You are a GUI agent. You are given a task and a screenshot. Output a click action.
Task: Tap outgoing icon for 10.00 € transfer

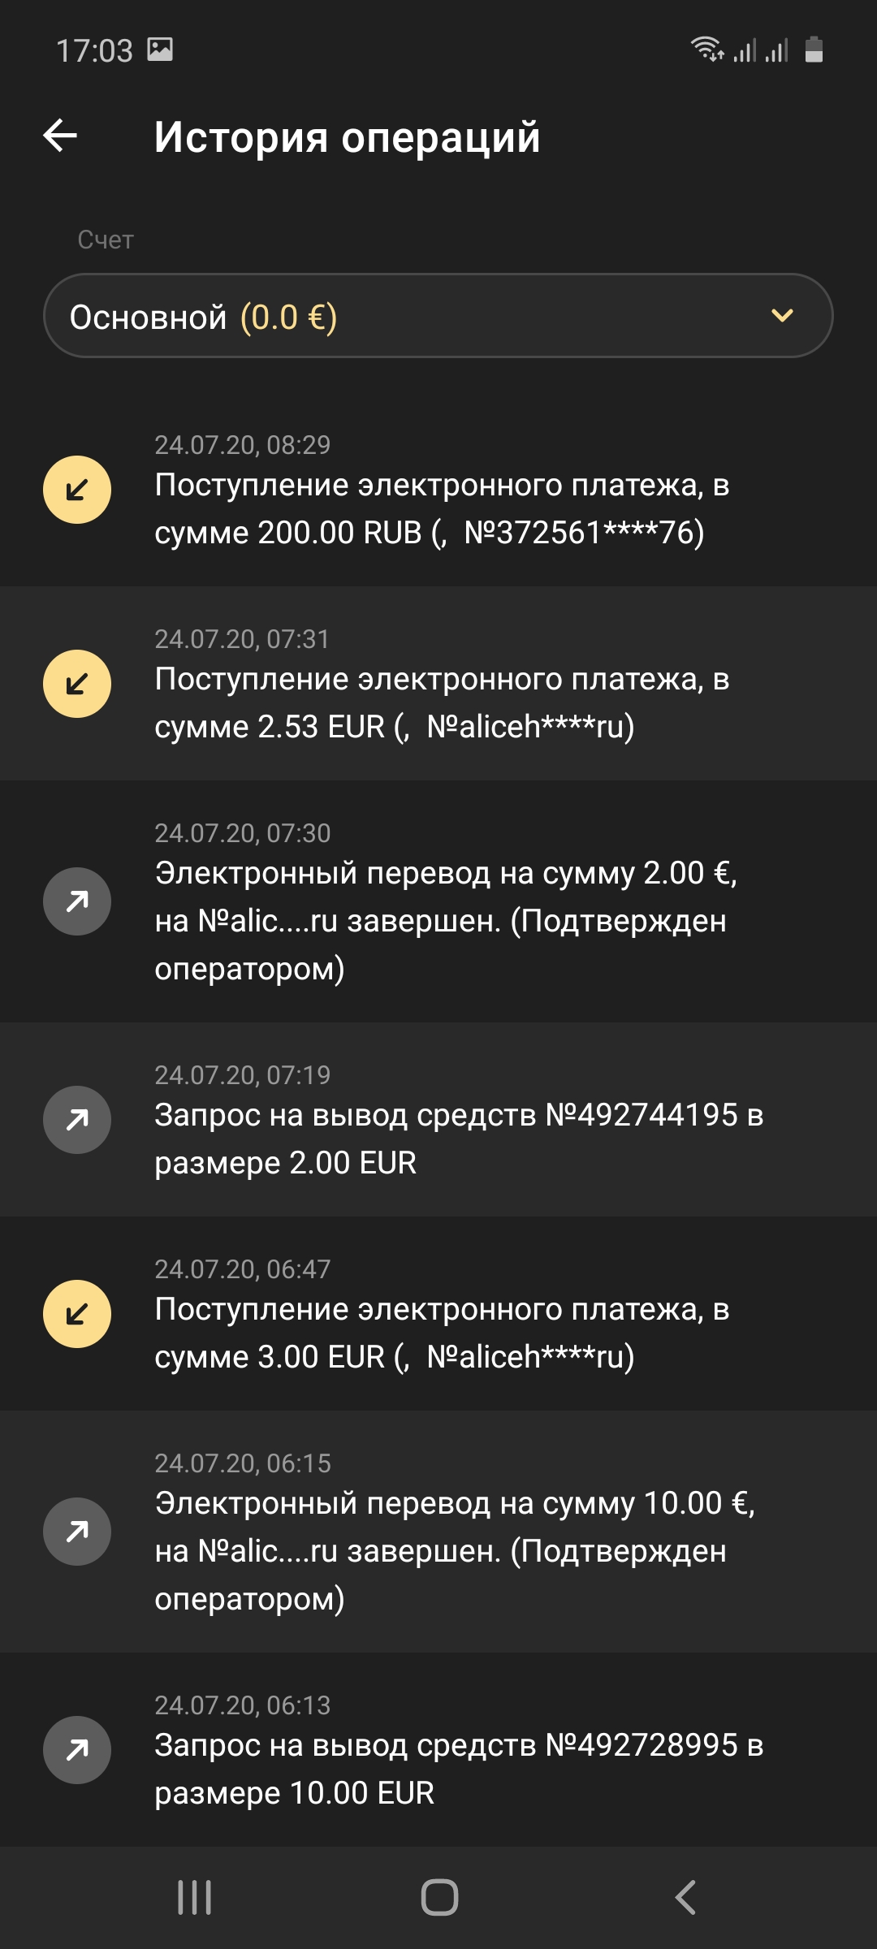[x=77, y=1532]
